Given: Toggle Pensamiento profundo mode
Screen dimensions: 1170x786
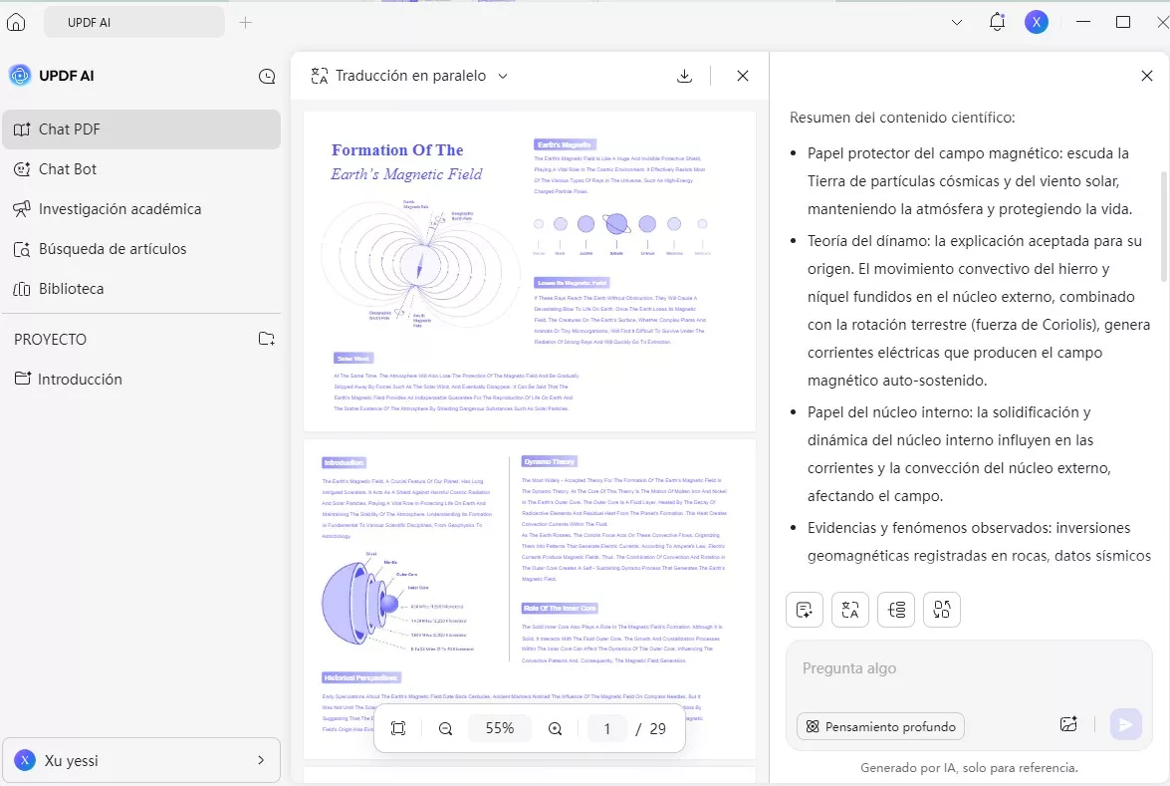Looking at the screenshot, I should [880, 726].
